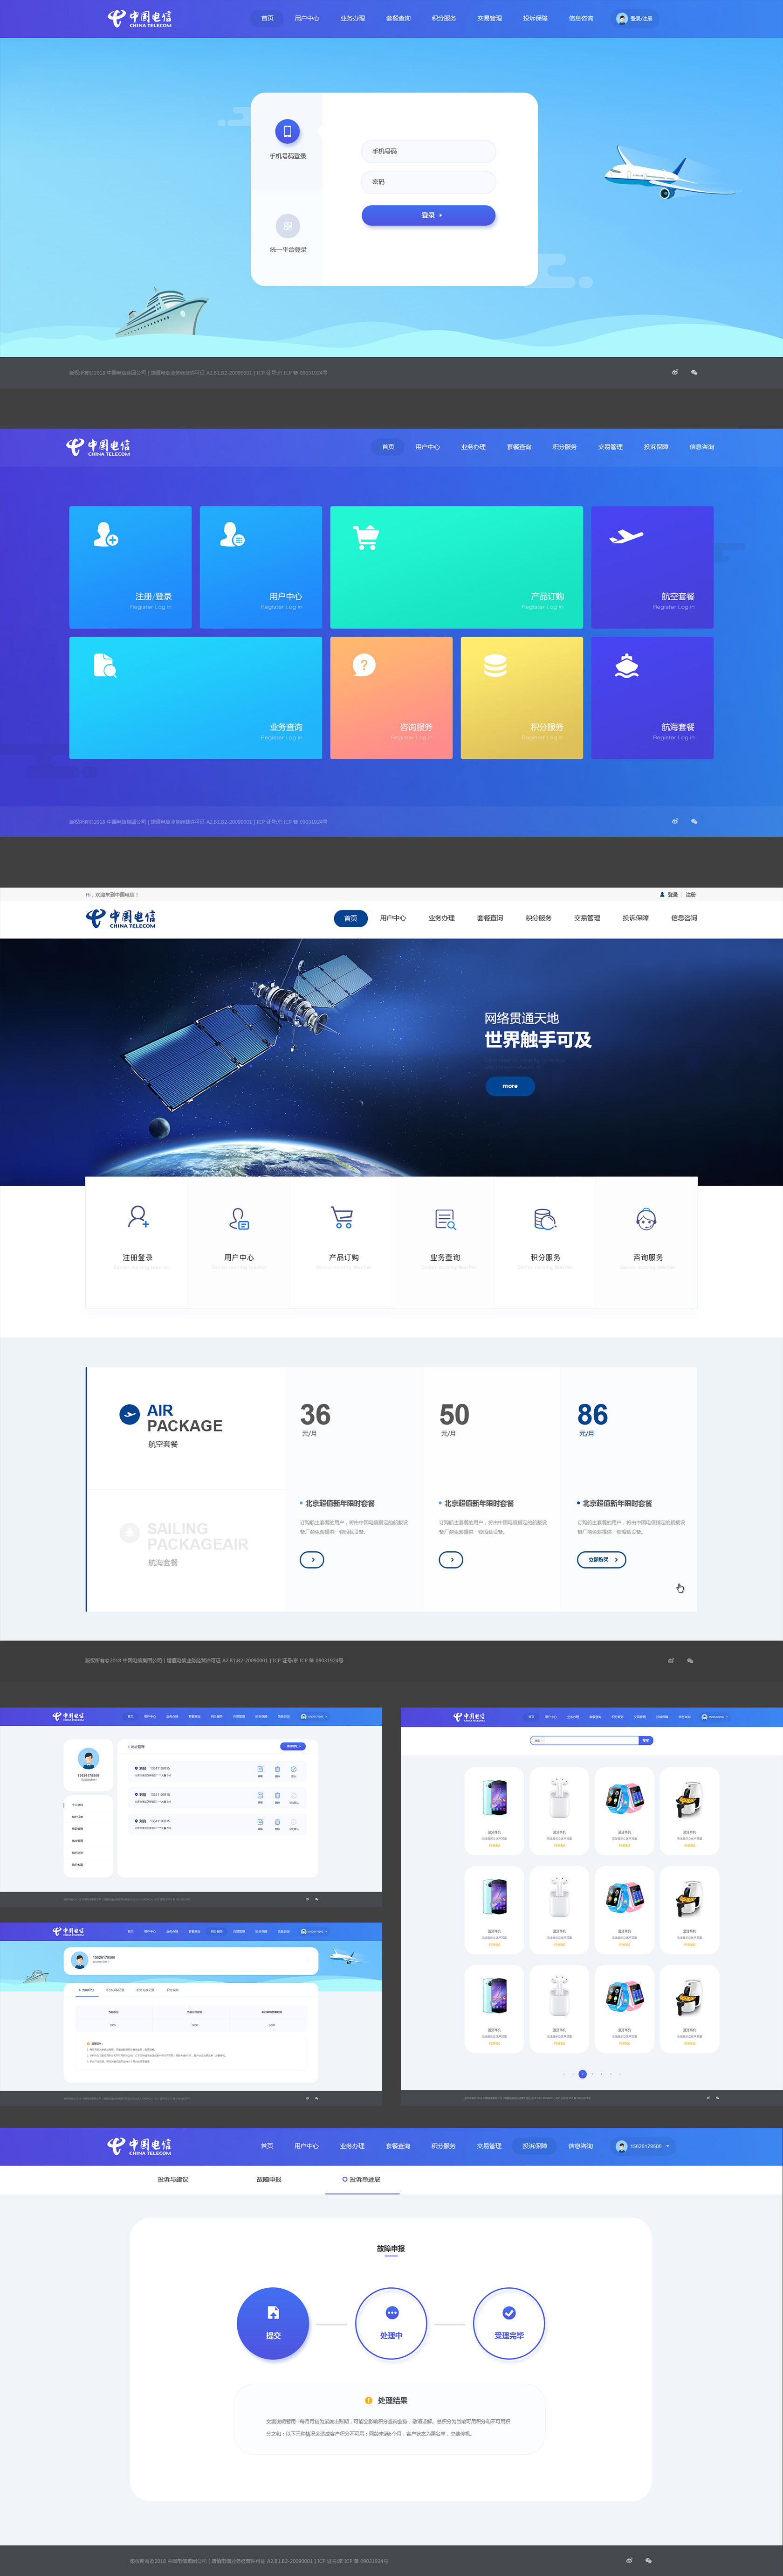
Task: Open 投诉保障 in bottom page header nav
Action: pos(534,2146)
